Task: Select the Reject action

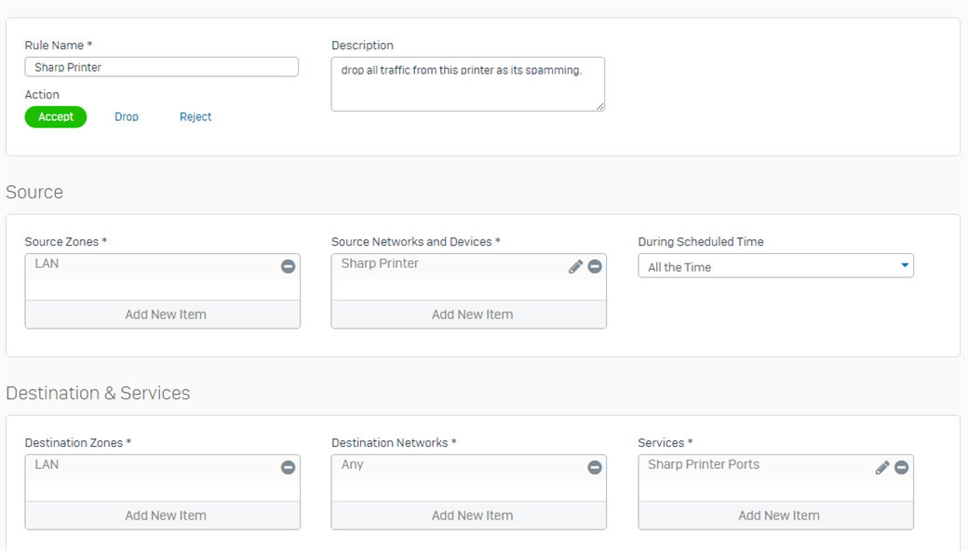Action: (195, 116)
